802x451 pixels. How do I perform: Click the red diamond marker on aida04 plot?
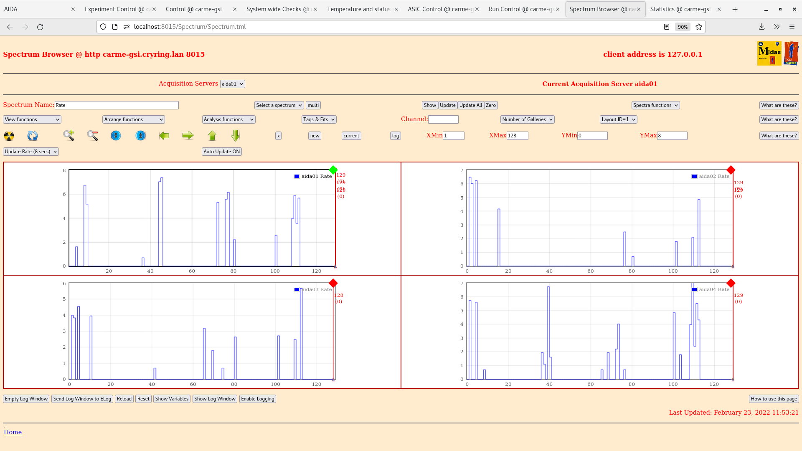(x=731, y=283)
